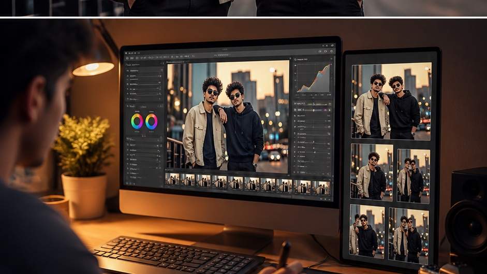Select the fifth thumbnail in the filmstrip
The height and width of the screenshot is (274, 487).
click(235, 182)
